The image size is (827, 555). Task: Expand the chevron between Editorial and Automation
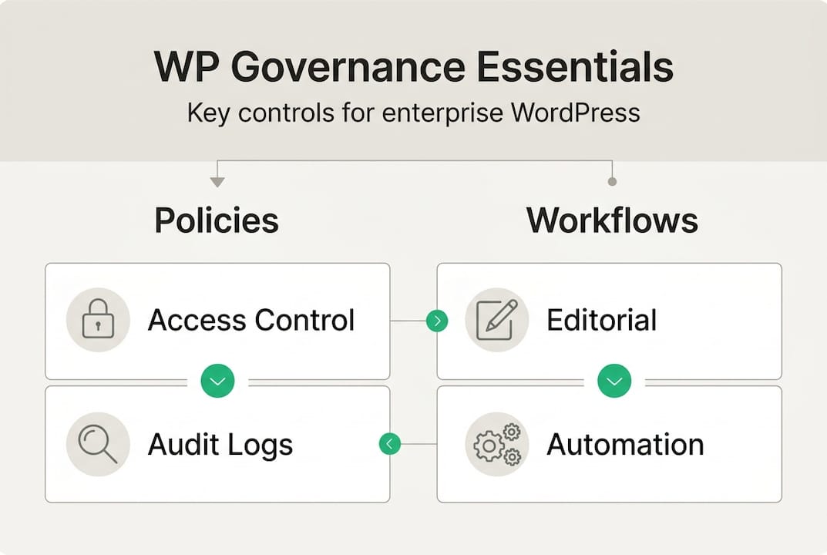click(614, 380)
